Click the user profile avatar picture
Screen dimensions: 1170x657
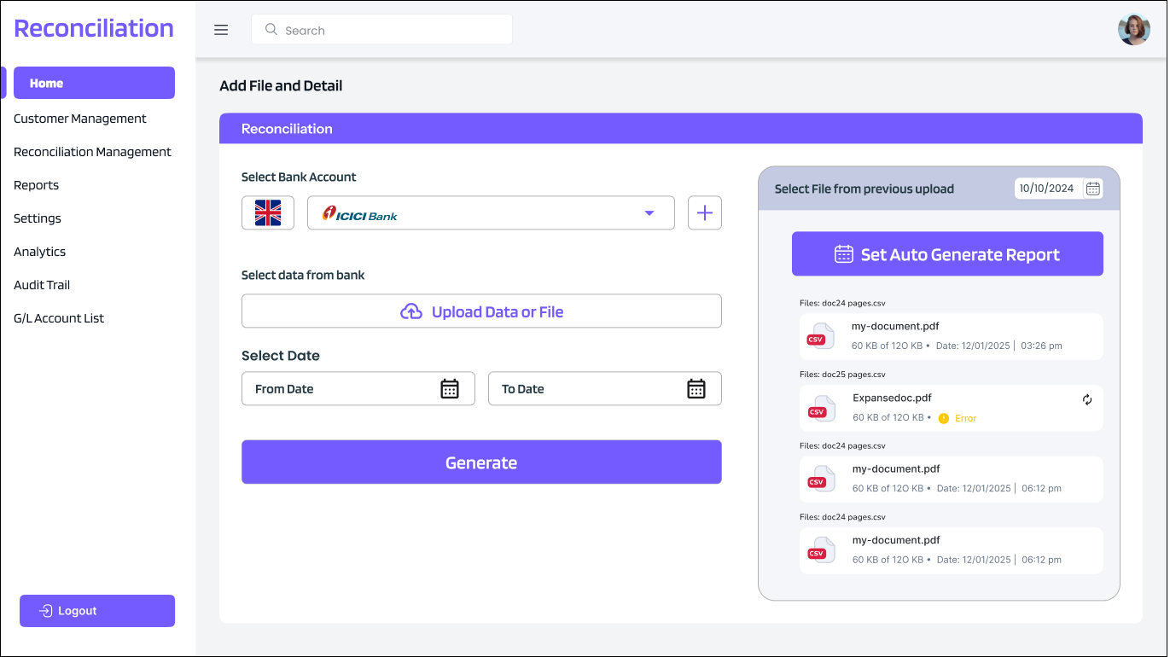tap(1133, 30)
